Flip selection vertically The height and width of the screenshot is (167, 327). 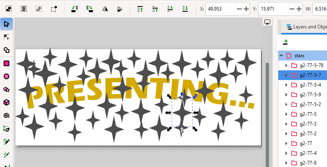(120, 9)
